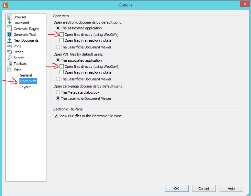Select the View options category
Viewport: 251px width, 196px height.
click(17, 69)
